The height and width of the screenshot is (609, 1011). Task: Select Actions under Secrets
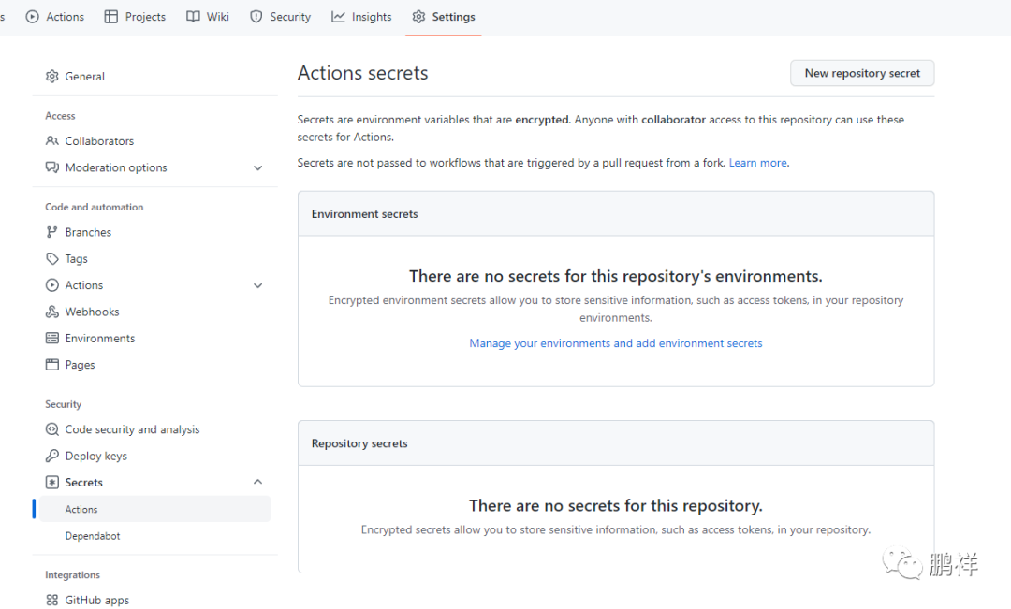pos(154,509)
